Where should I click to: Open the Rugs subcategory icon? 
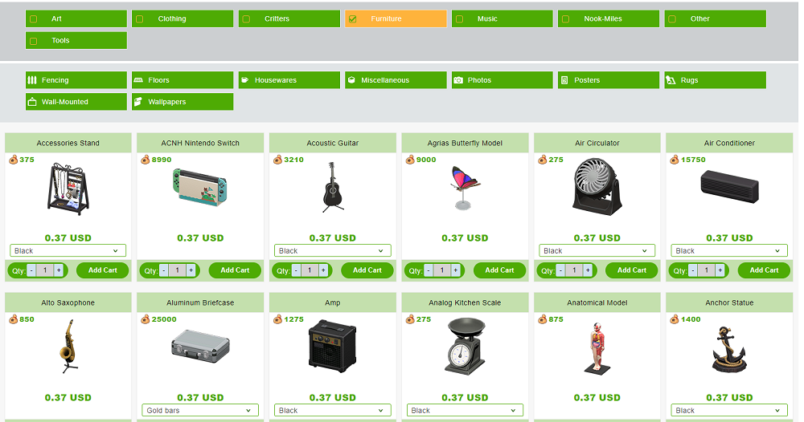671,79
